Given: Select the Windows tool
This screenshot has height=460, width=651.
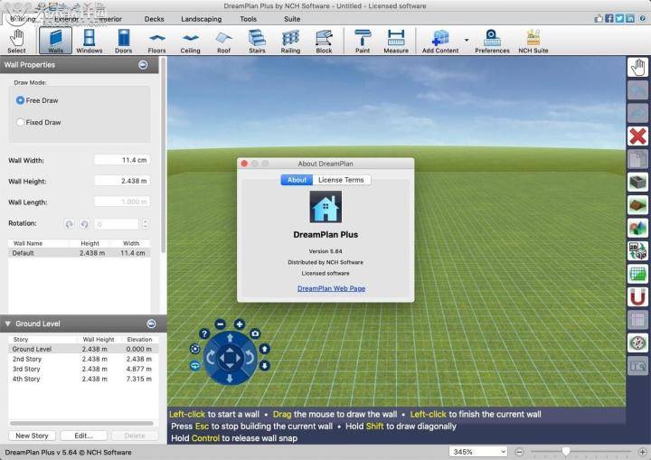Looking at the screenshot, I should click(x=89, y=41).
